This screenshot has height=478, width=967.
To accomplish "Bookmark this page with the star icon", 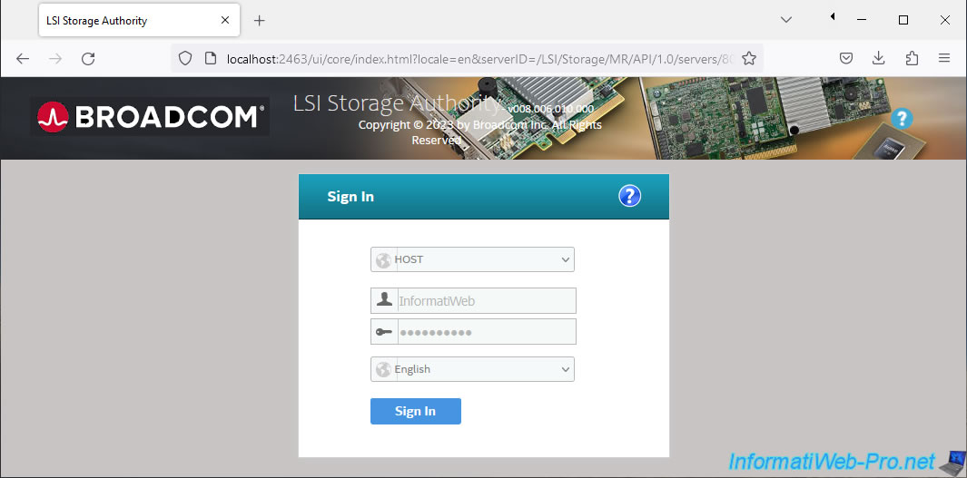I will click(x=749, y=59).
